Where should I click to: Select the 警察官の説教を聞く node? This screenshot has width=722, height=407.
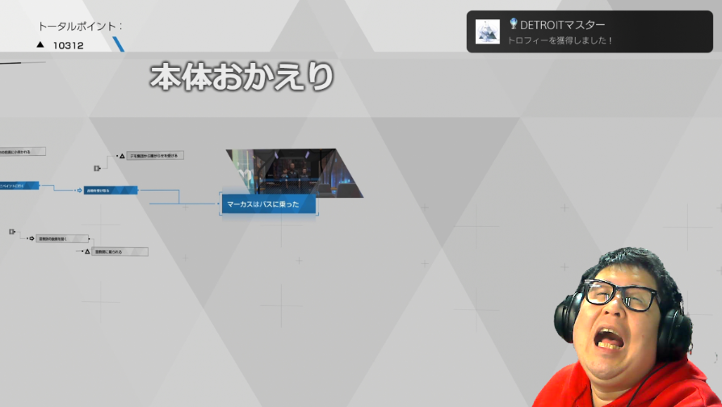pyautogui.click(x=62, y=238)
